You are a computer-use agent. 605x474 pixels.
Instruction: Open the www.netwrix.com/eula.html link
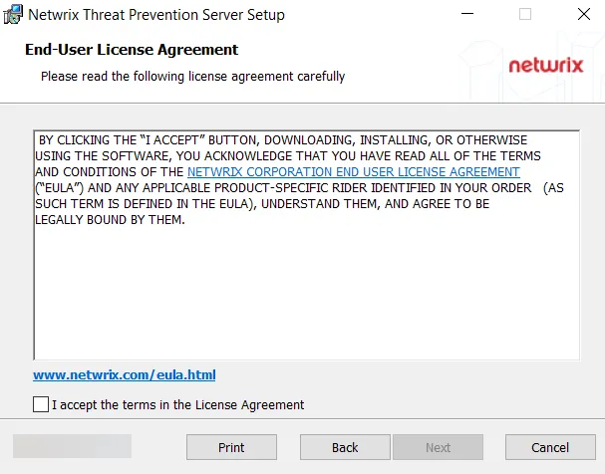tap(125, 375)
